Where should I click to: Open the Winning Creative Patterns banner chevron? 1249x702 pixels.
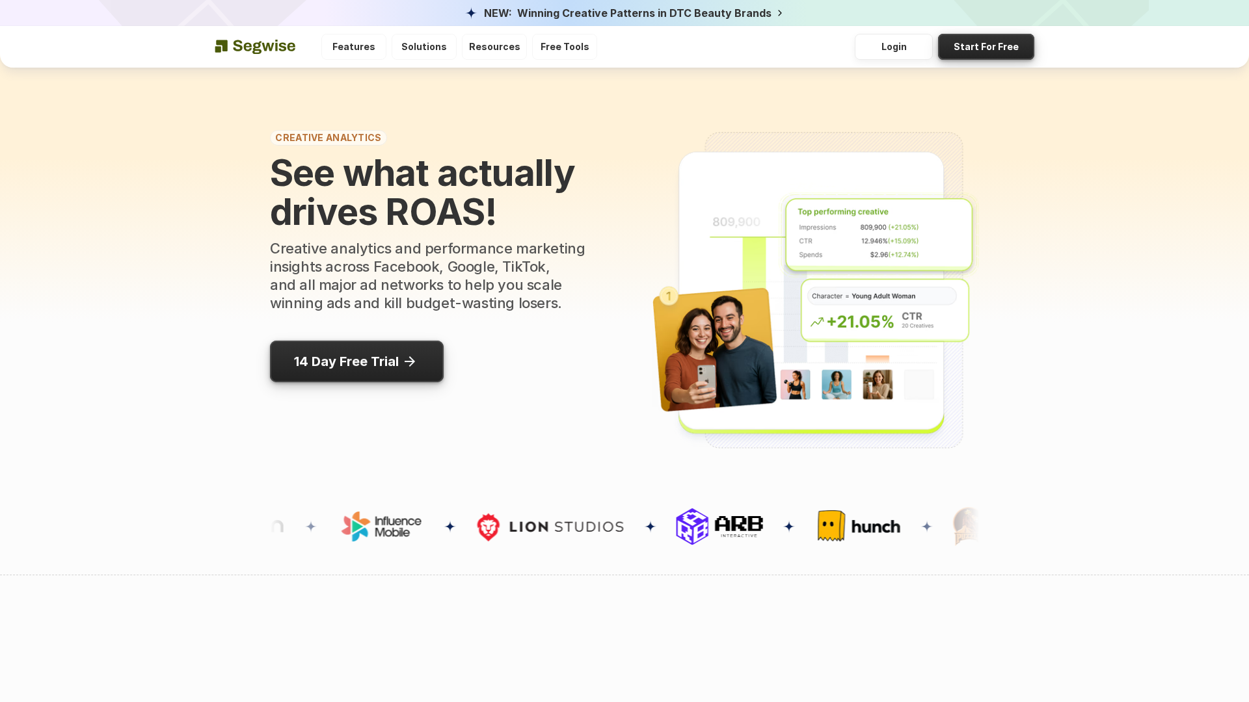(x=780, y=13)
